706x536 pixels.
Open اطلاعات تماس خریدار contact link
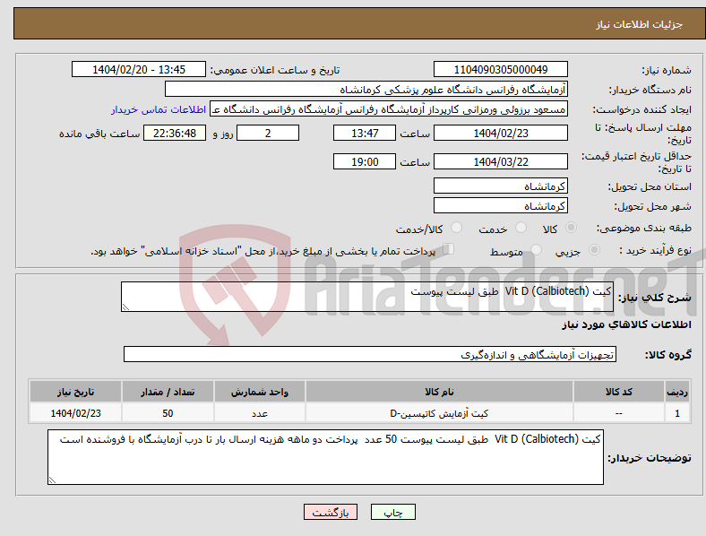(159, 109)
